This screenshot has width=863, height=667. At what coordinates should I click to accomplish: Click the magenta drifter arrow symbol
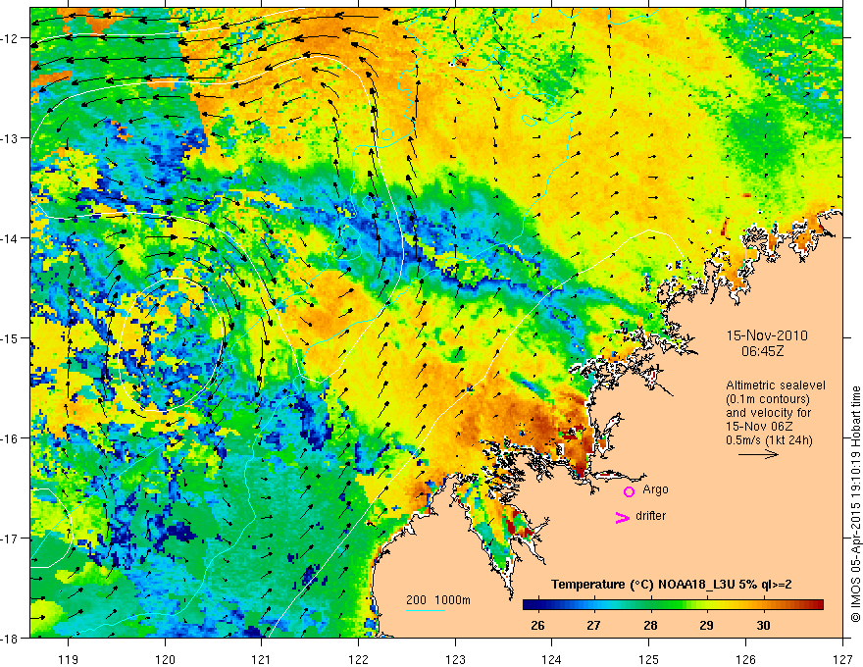coord(623,517)
